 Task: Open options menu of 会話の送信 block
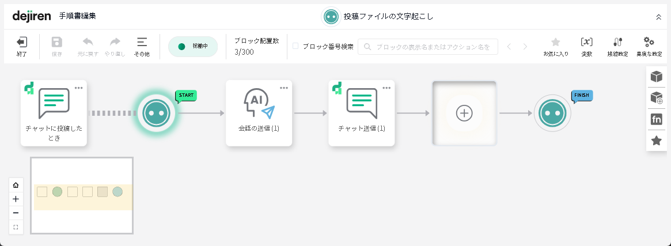(x=283, y=88)
